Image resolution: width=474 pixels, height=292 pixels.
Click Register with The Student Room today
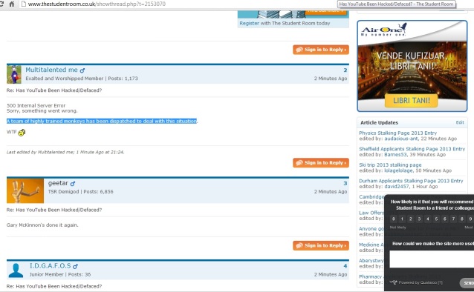click(285, 23)
